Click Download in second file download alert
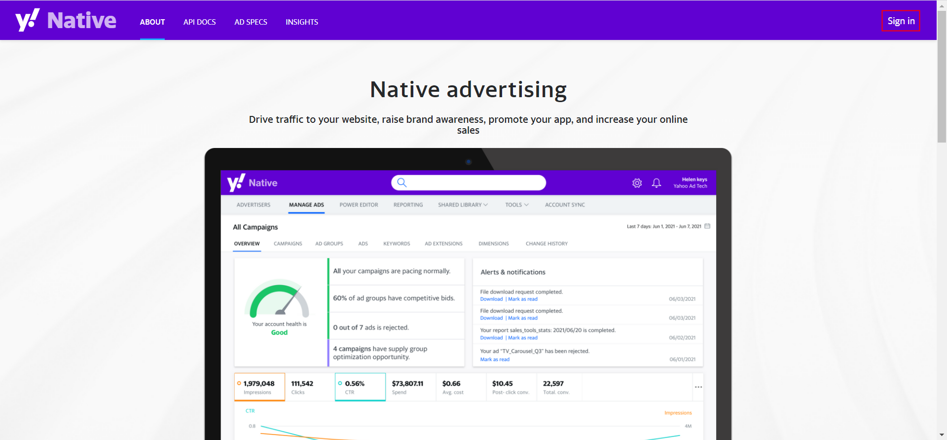 (x=491, y=318)
